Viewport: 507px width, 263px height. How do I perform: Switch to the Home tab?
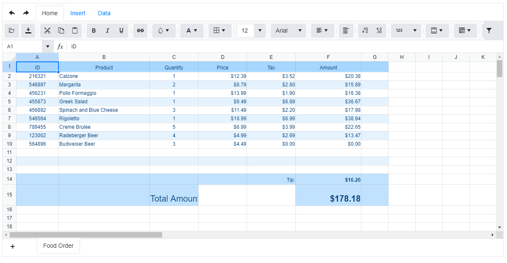[50, 13]
